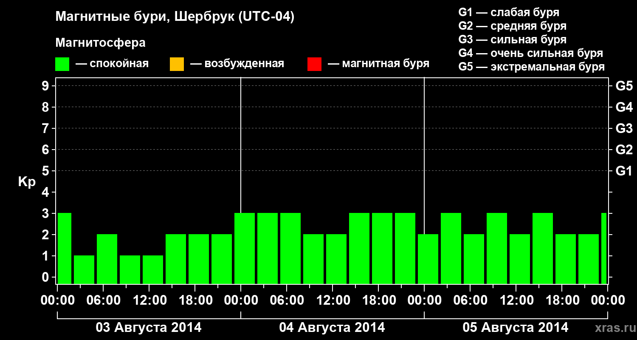Click the Kp 2 bar starting 00:00 on 05 Августа
This screenshot has width=637, height=340.
(428, 259)
